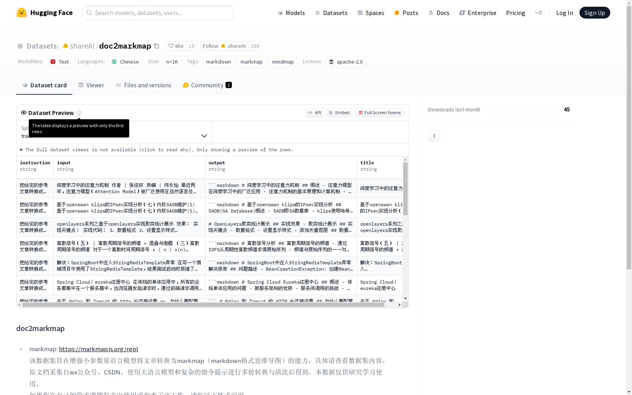Click the like count 10

point(192,46)
